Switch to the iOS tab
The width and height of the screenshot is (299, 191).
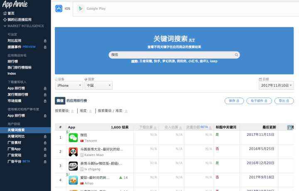click(x=63, y=9)
